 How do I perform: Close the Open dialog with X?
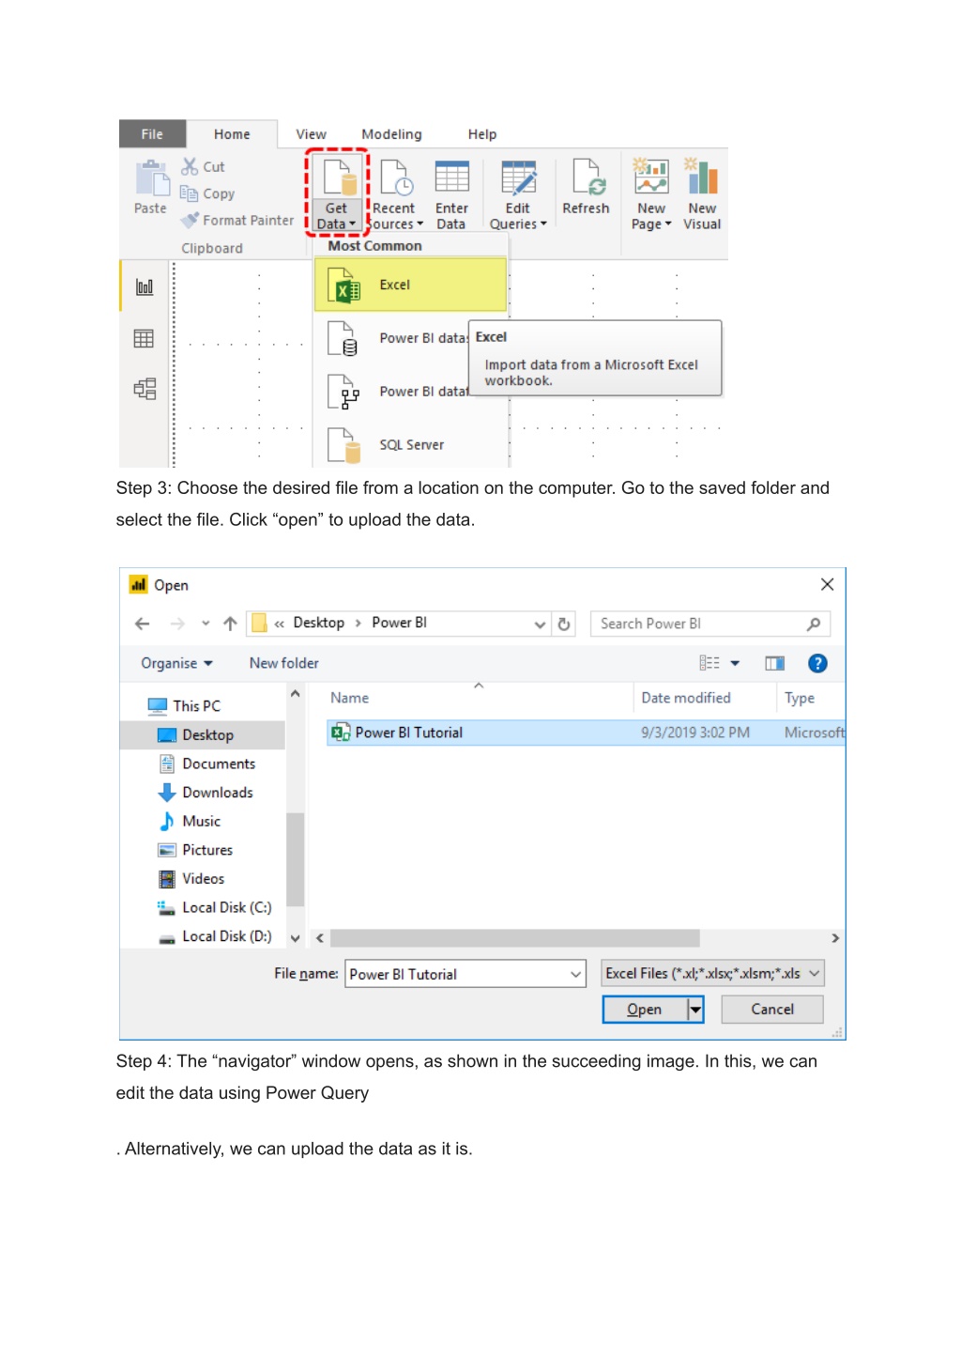827,584
